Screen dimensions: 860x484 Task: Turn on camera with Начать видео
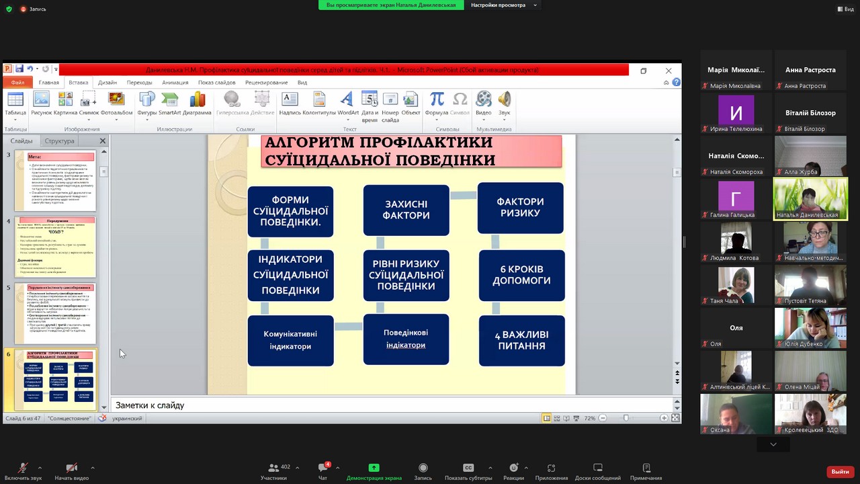point(71,471)
